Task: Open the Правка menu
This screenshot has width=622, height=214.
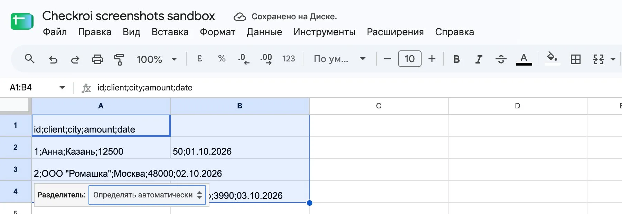Action: [x=95, y=32]
